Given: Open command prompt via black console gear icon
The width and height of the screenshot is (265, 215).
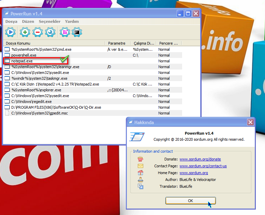Looking at the screenshot, I should (x=77, y=32).
